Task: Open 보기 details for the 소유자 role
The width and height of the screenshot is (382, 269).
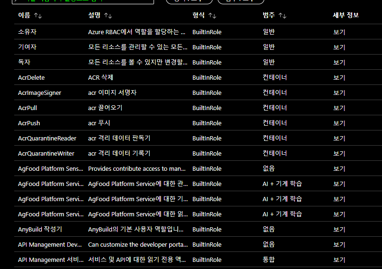Action: tap(339, 32)
